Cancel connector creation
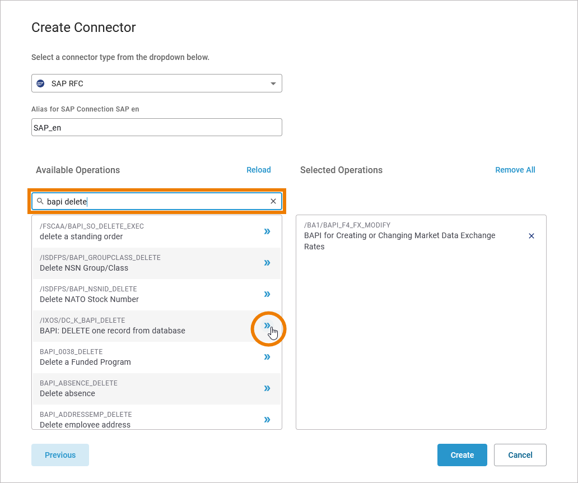Image resolution: width=578 pixels, height=483 pixels. pos(520,455)
